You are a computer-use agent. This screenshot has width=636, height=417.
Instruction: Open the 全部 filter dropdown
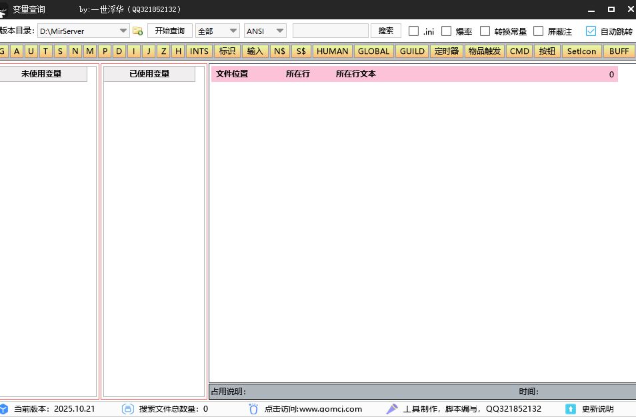pos(233,31)
